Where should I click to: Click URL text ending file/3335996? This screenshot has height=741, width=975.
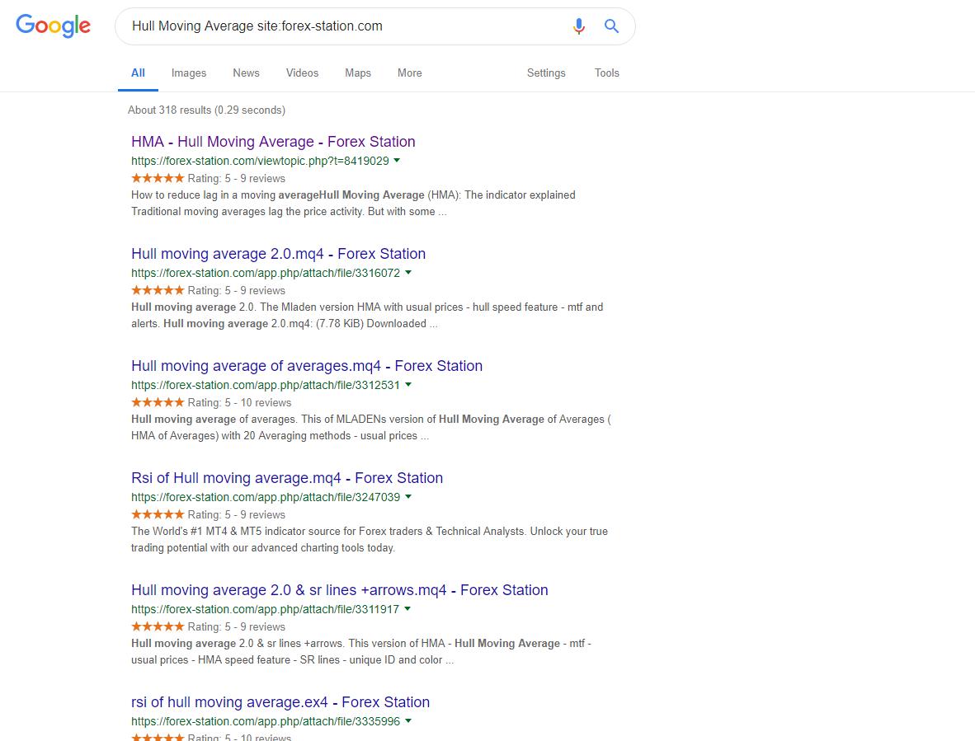266,721
